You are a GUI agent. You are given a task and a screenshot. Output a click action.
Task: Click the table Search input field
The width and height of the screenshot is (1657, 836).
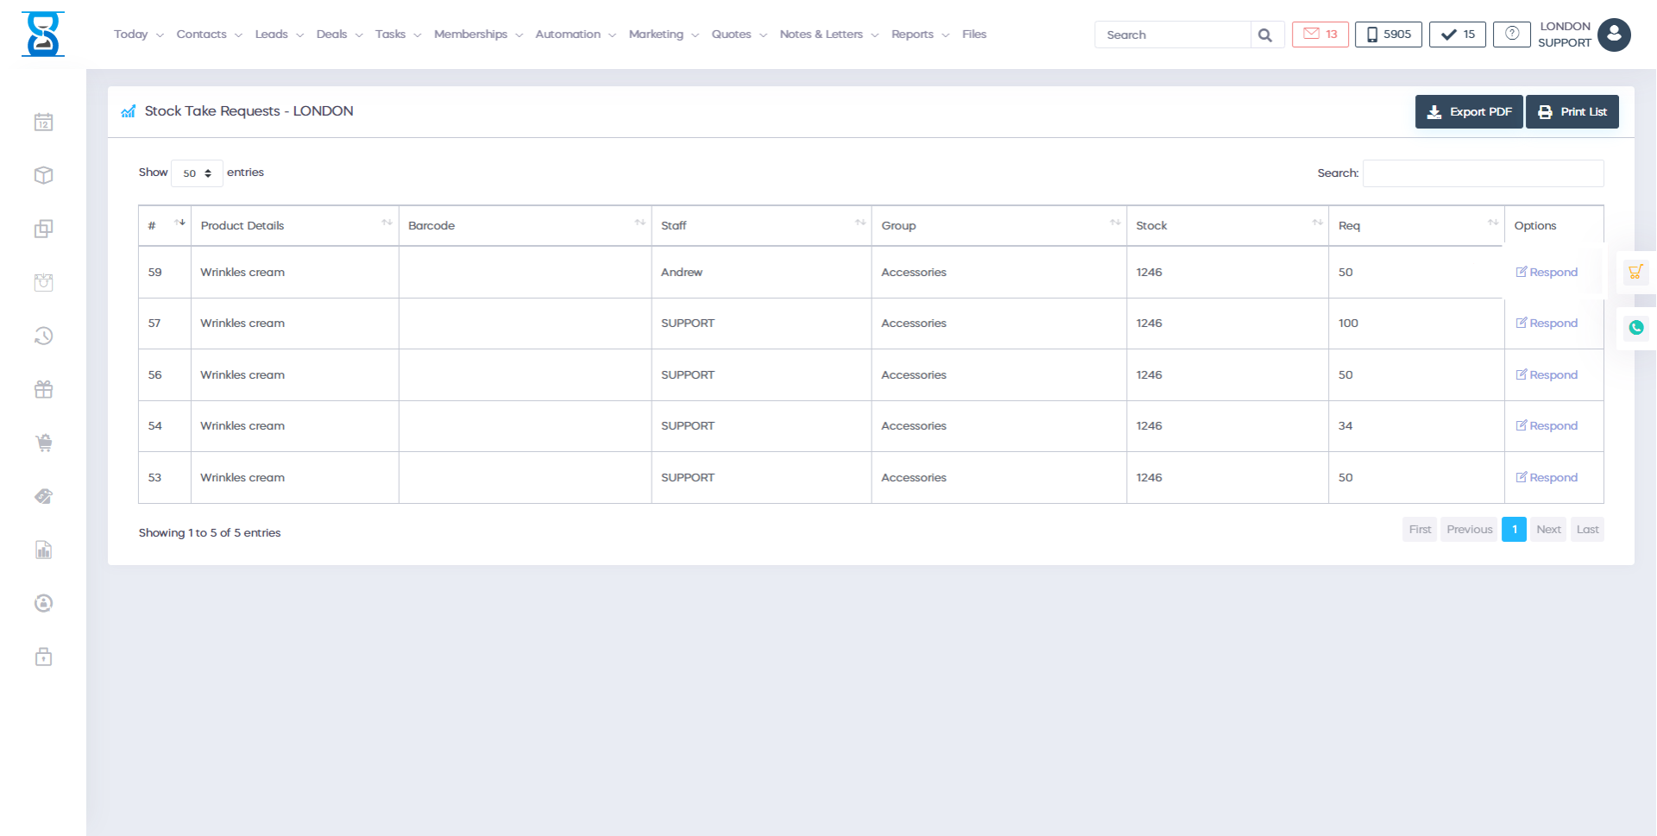click(x=1482, y=173)
